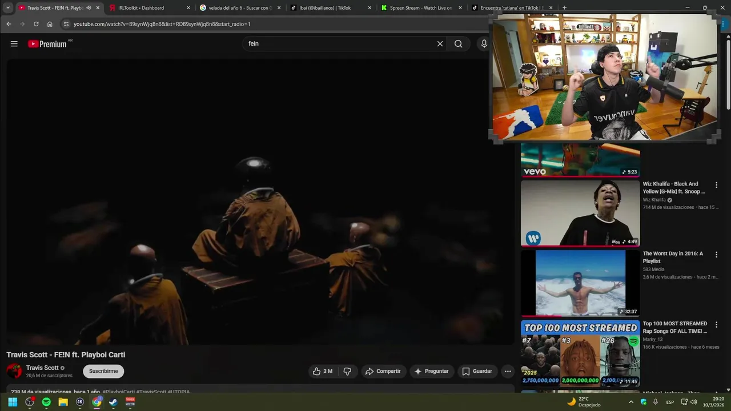This screenshot has height=411, width=731.
Task: Click the 583 Media channel name
Action: tap(653, 269)
